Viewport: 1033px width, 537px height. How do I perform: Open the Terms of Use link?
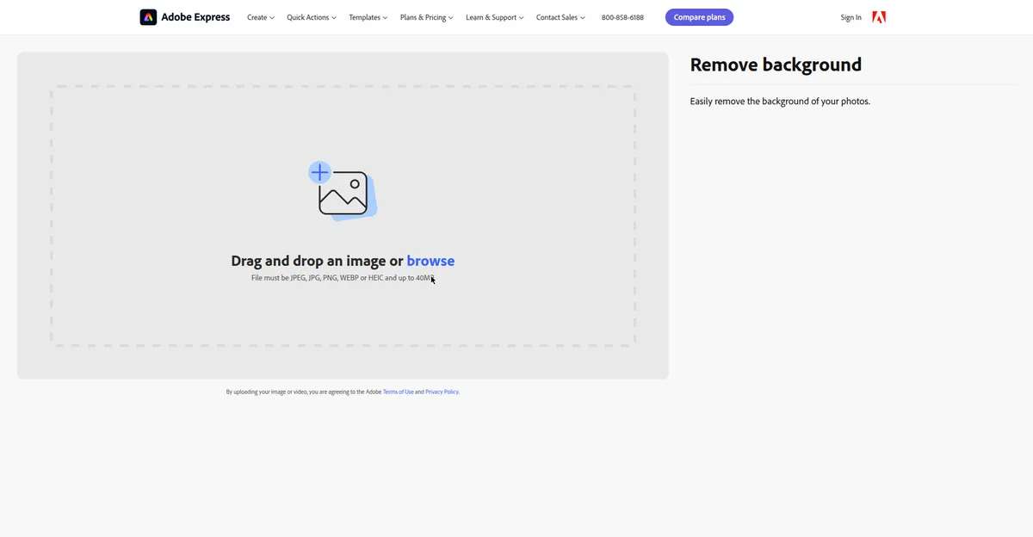[399, 392]
